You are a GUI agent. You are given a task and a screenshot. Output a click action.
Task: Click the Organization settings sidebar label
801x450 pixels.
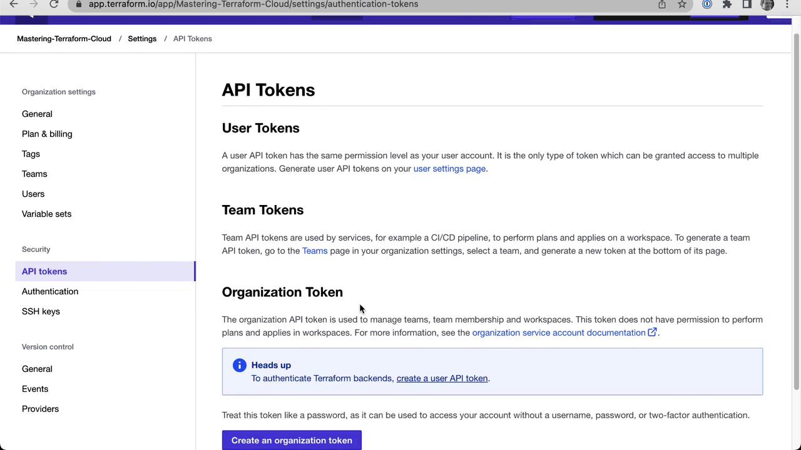59,92
